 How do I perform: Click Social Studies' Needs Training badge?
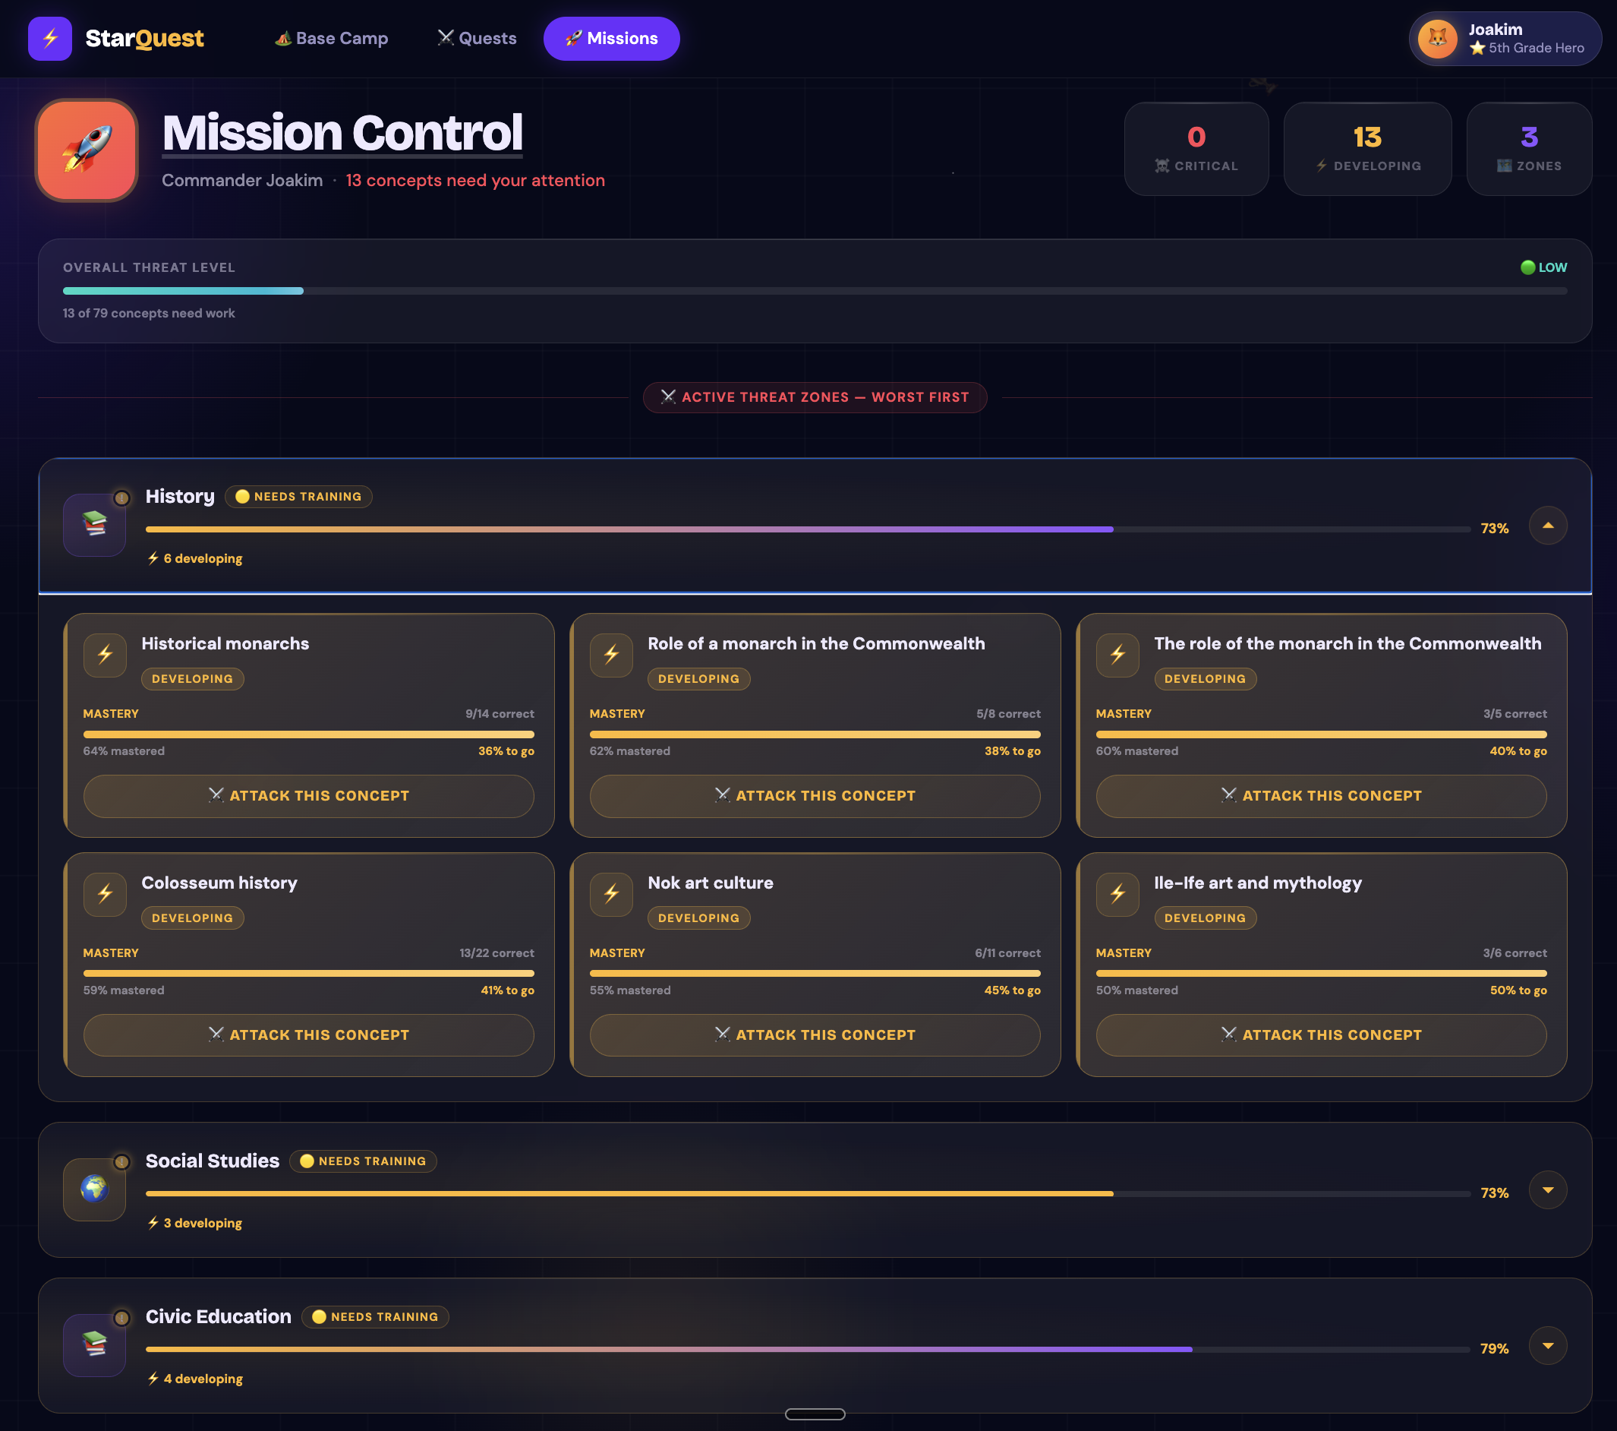[x=363, y=1161]
